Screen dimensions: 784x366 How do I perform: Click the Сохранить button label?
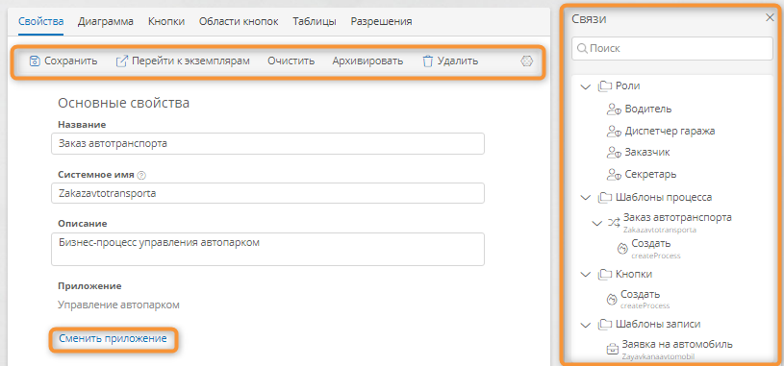[71, 61]
